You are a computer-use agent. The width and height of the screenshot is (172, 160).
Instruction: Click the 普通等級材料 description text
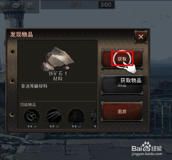pyautogui.click(x=34, y=86)
